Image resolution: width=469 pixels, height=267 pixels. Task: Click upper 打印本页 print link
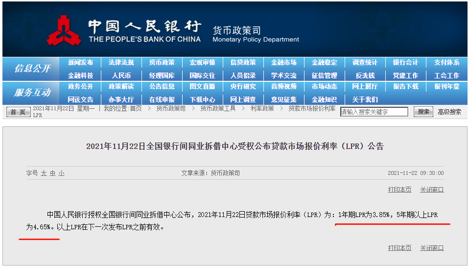pyautogui.click(x=399, y=190)
